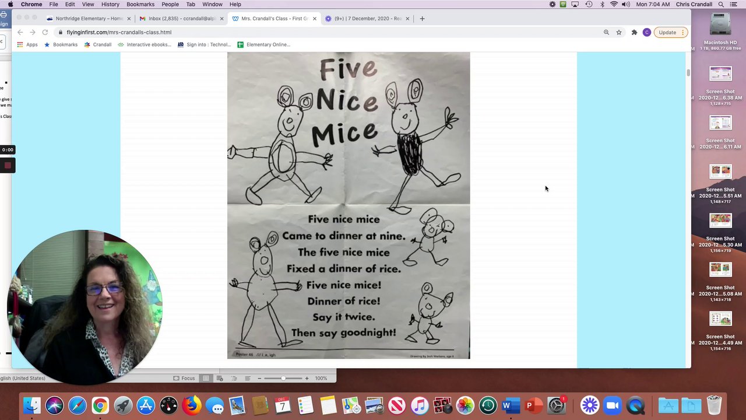Open Microsoft Word from the dock
The image size is (746, 420).
(511, 405)
